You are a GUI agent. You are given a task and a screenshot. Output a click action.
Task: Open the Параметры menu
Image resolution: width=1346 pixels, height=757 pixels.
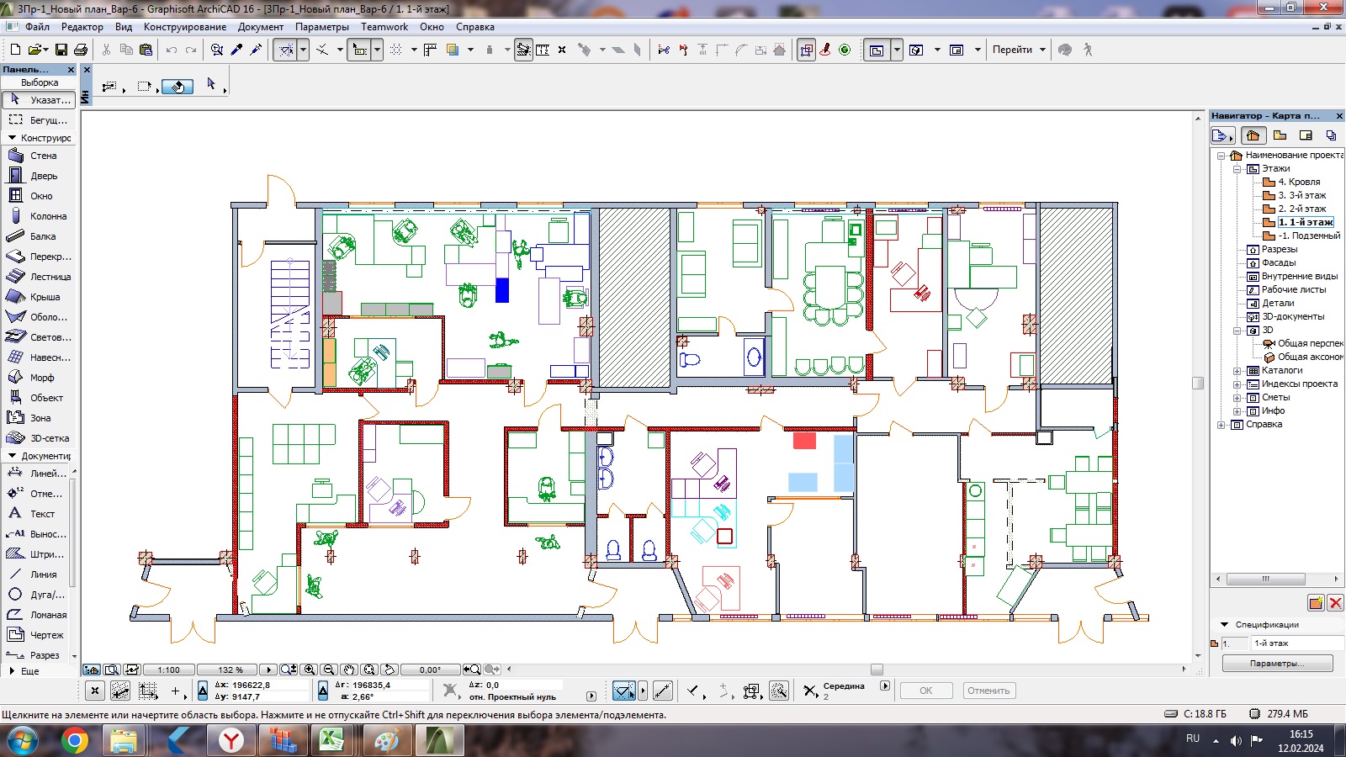pyautogui.click(x=322, y=27)
